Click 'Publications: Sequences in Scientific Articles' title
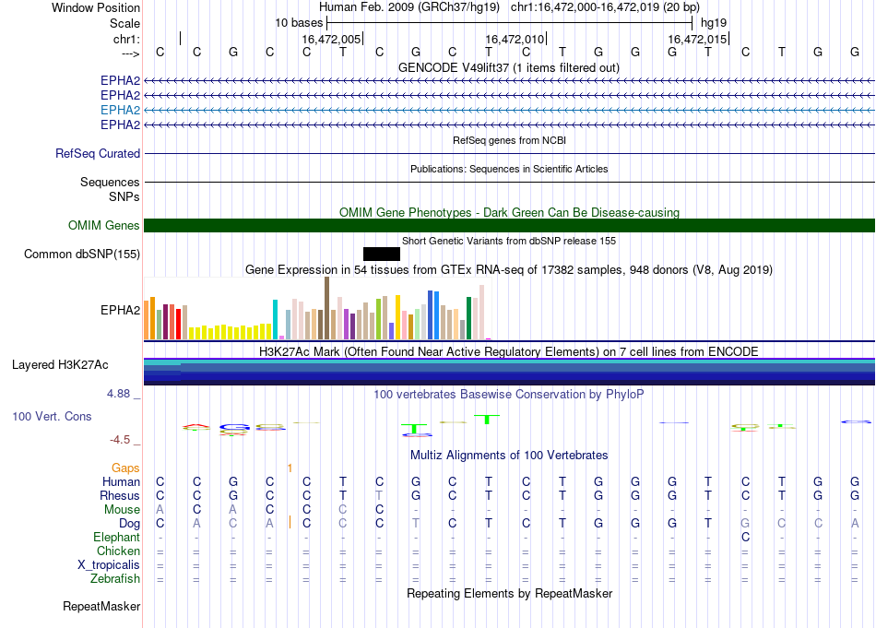 pos(509,169)
